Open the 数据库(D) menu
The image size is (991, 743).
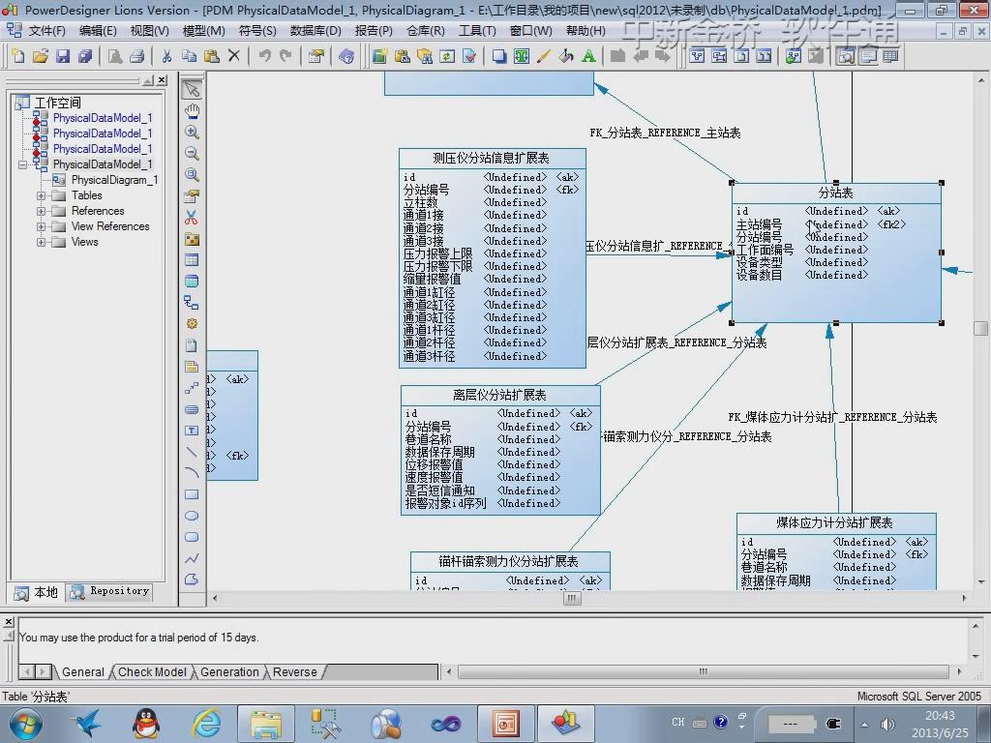pyautogui.click(x=315, y=31)
